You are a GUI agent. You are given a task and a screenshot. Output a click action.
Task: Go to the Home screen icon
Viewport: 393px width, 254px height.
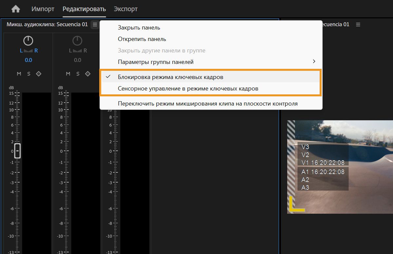tap(16, 9)
